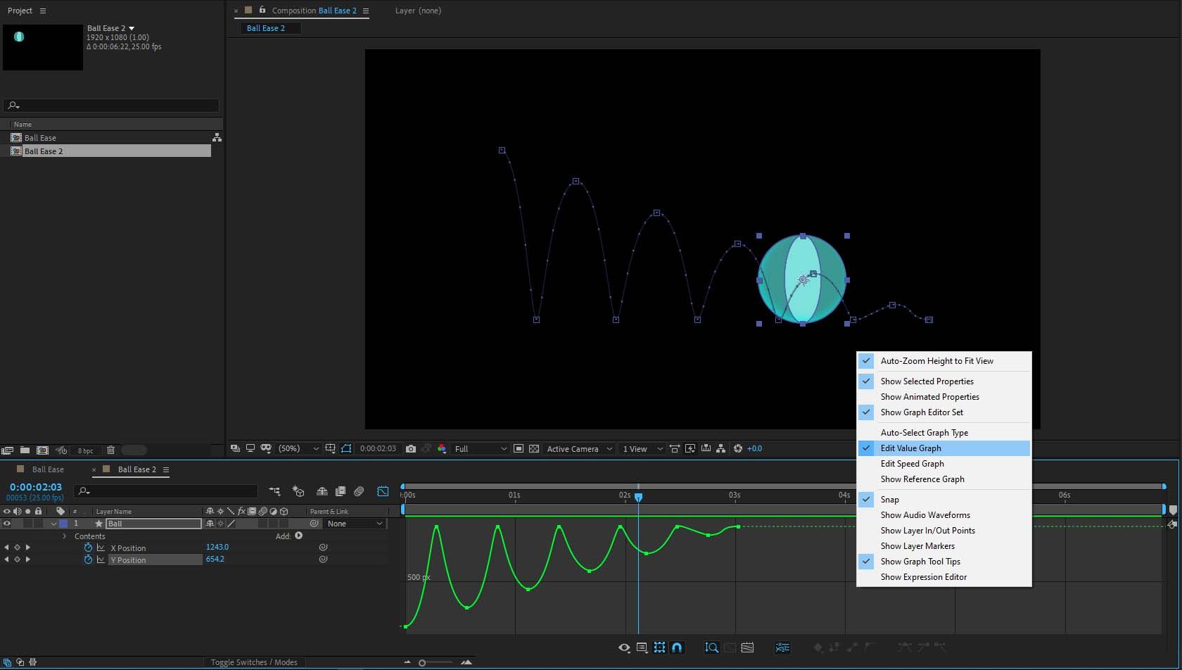Uncheck the Snap option in menu
This screenshot has height=670, width=1182.
pos(889,500)
